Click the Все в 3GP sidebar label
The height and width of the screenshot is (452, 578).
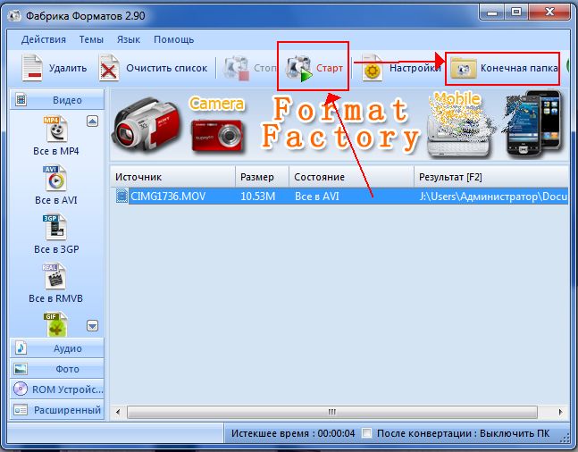[x=56, y=249]
